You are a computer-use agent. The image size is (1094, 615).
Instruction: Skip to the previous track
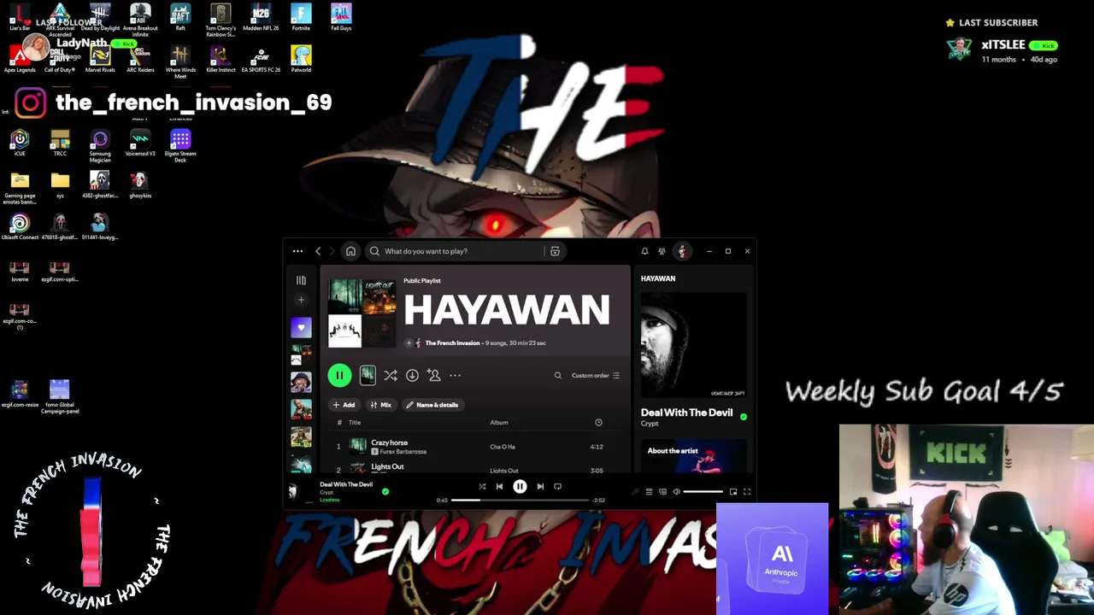(x=499, y=486)
